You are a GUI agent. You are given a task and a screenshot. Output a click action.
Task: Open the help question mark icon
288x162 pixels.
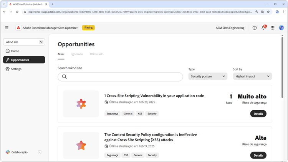254,28
